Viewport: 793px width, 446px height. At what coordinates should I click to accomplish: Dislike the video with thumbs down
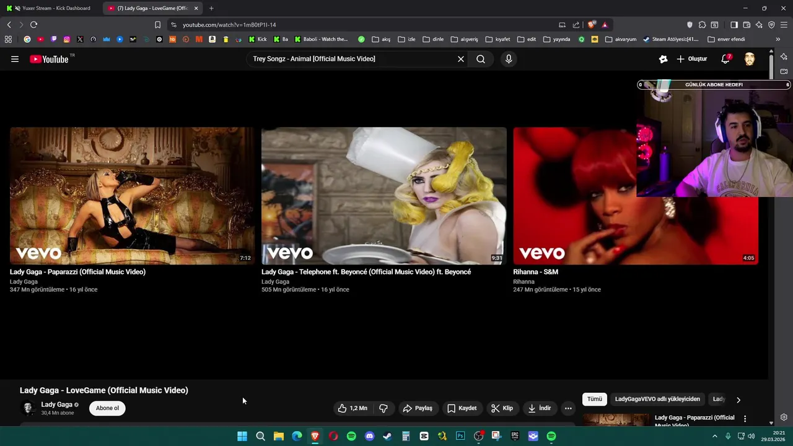coord(383,408)
